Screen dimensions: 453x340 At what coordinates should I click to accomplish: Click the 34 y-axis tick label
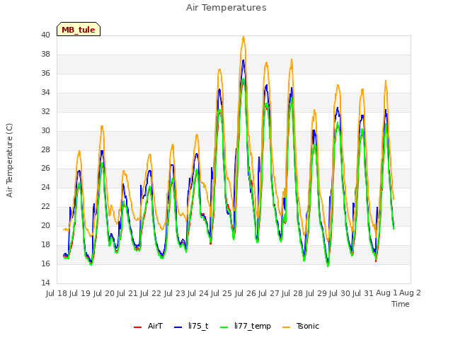45,93
